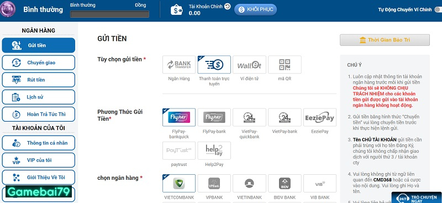Choose FlyPay-bankquick payment method
442x203 pixels.
pos(178,117)
